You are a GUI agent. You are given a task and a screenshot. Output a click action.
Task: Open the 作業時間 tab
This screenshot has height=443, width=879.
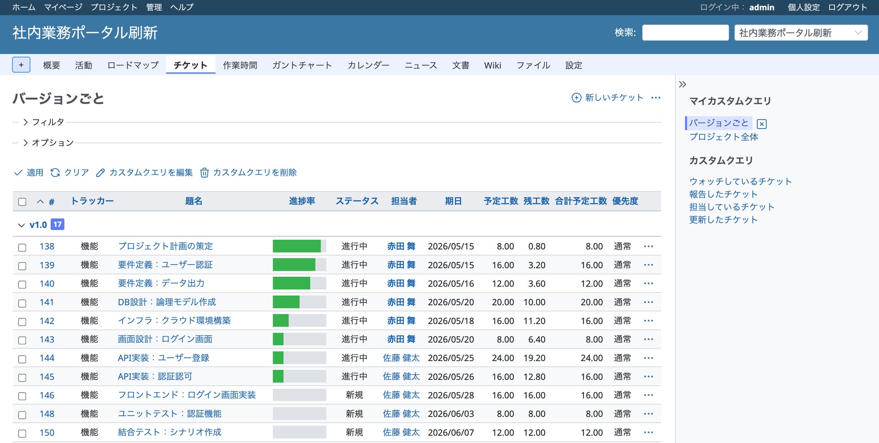[x=240, y=65]
